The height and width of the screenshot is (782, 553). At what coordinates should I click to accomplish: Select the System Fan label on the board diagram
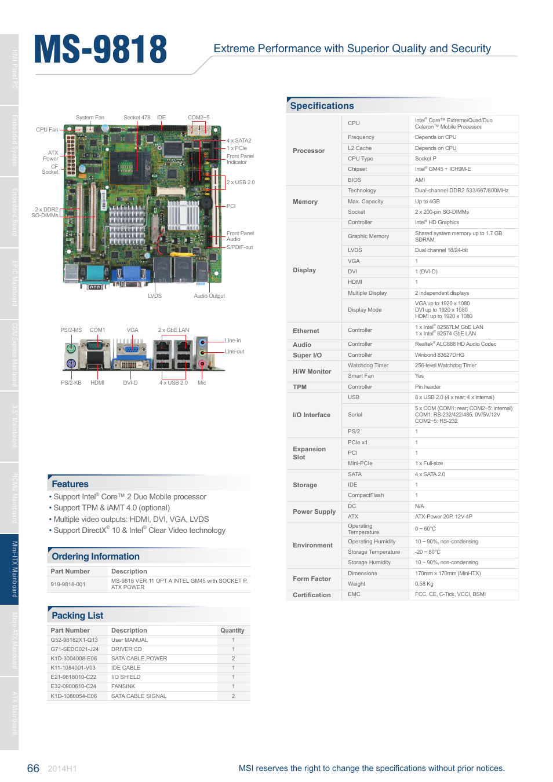[90, 118]
